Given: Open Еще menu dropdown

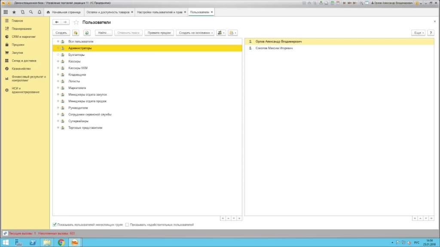Looking at the screenshot, I should [x=419, y=33].
